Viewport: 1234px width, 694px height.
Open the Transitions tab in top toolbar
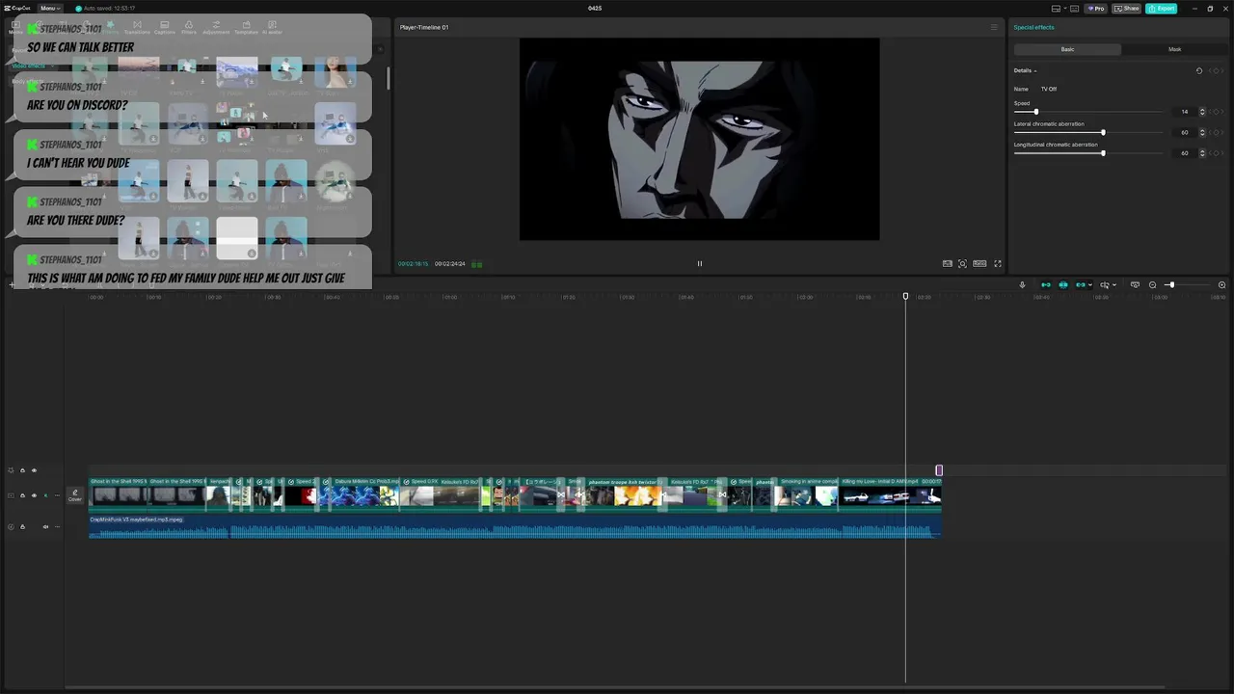tap(137, 27)
